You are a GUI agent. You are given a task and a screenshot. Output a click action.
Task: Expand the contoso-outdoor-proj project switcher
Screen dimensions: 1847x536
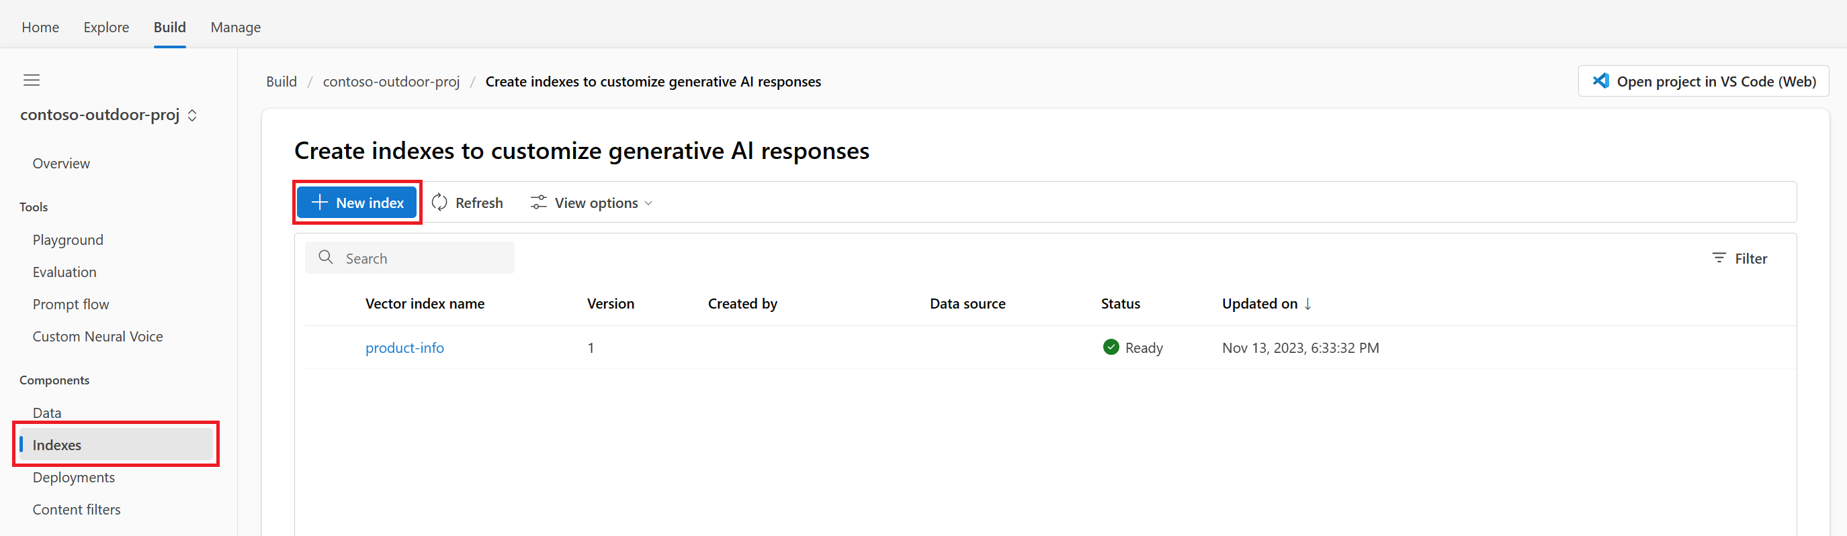pyautogui.click(x=192, y=115)
